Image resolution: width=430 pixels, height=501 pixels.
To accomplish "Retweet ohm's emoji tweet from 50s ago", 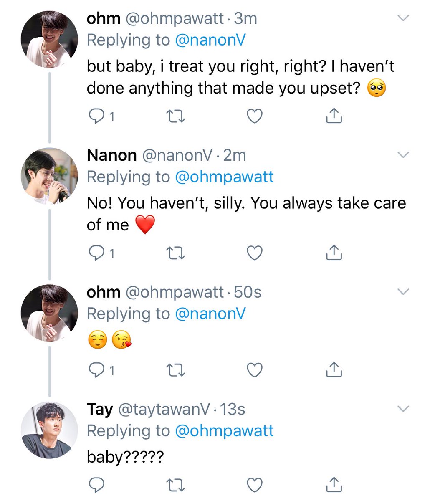I will [x=176, y=370].
